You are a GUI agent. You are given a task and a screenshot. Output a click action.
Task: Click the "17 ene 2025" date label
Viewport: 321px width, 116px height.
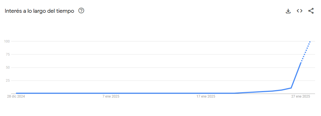click(x=206, y=96)
